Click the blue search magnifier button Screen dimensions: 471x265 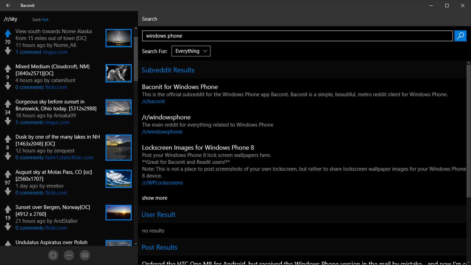[x=460, y=36]
